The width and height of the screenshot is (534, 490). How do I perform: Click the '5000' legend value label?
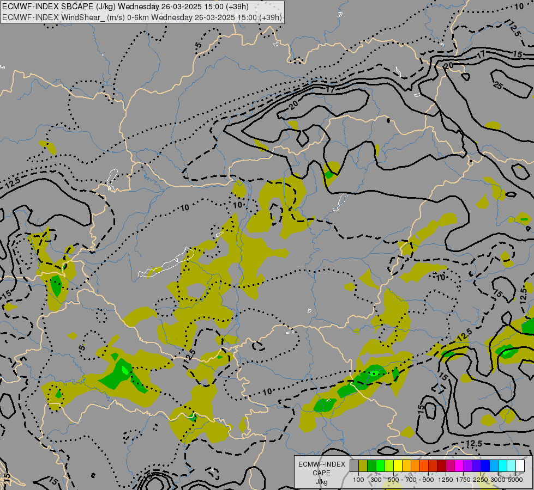coord(515,480)
